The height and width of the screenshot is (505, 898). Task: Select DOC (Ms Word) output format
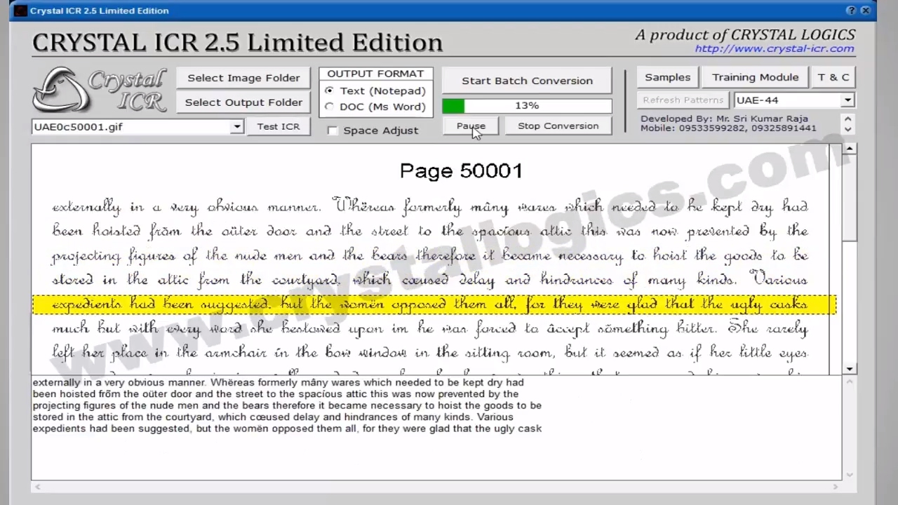[329, 107]
